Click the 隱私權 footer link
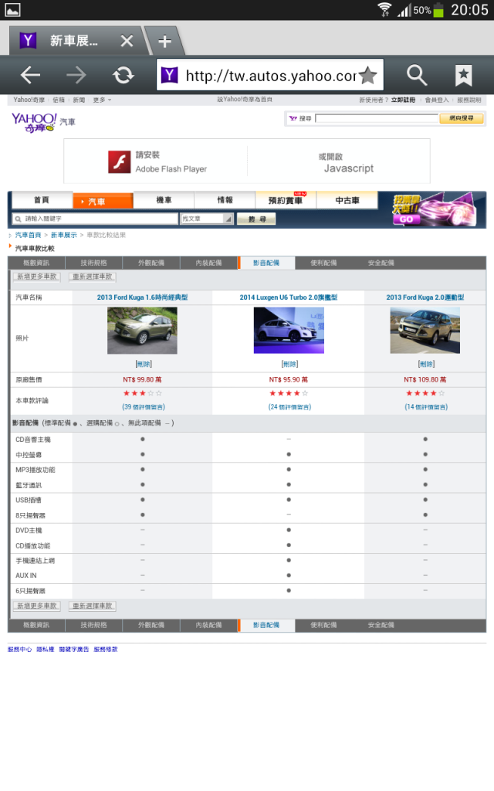This screenshot has width=494, height=791. coord(46,649)
